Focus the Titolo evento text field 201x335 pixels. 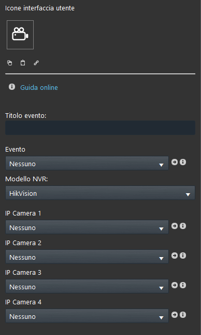coord(100,128)
